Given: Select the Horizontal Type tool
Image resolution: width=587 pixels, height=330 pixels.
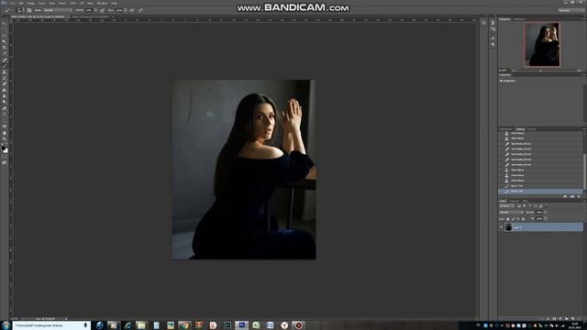Looking at the screenshot, I should pos(5,115).
